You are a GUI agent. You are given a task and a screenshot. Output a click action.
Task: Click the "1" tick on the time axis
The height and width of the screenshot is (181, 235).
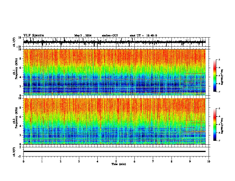pos(42,161)
